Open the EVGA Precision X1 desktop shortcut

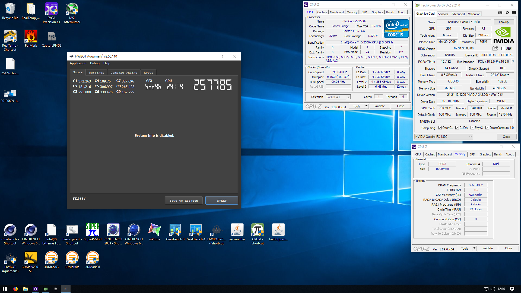[x=51, y=13]
